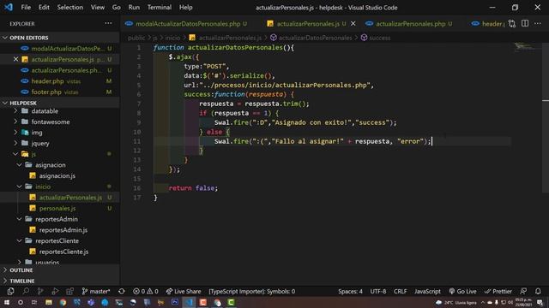Click the Prettier status item
This screenshot has width=549, height=308.
498,291
